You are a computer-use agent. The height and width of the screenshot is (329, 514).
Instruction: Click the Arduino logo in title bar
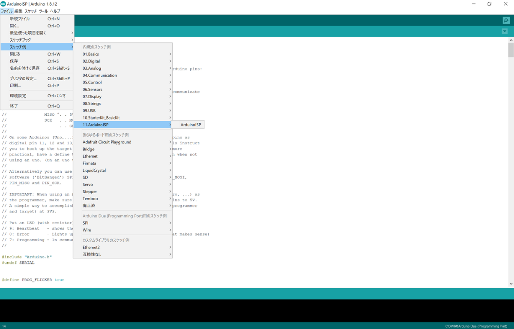coord(3,3)
